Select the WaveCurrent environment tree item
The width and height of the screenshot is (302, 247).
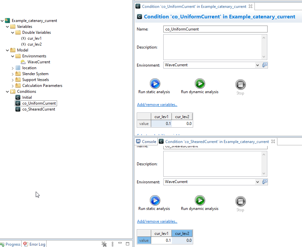[x=39, y=62]
